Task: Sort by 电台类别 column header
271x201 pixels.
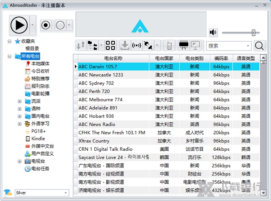Action: click(x=195, y=58)
